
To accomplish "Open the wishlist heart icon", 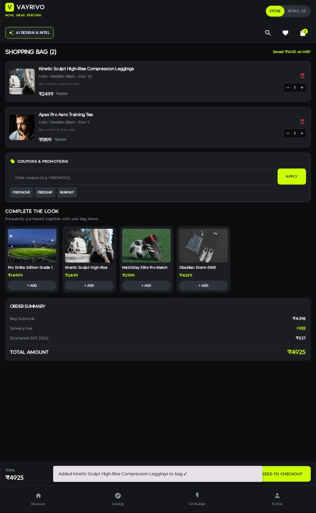I will [285, 33].
